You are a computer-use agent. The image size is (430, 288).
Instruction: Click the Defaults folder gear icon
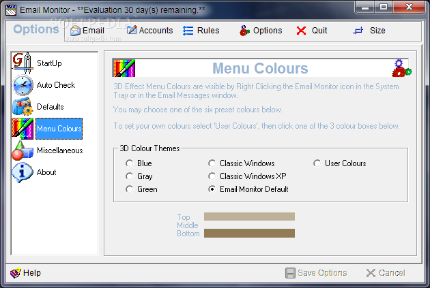click(x=23, y=107)
